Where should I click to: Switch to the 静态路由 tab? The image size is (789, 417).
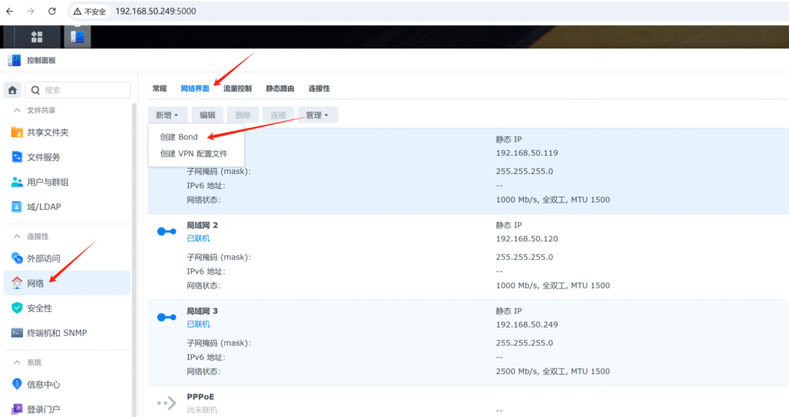[x=280, y=89]
